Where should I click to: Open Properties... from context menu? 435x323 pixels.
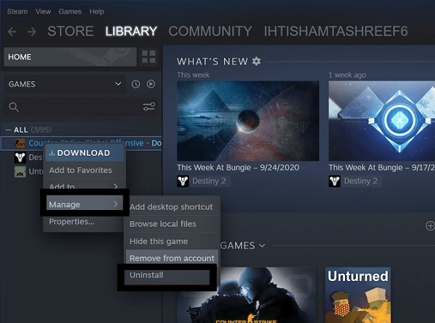(x=72, y=222)
